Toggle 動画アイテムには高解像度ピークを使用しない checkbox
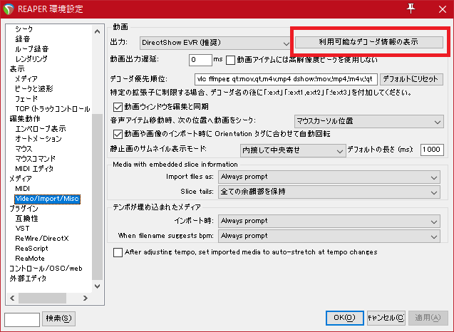454x332 pixels. pos(230,61)
